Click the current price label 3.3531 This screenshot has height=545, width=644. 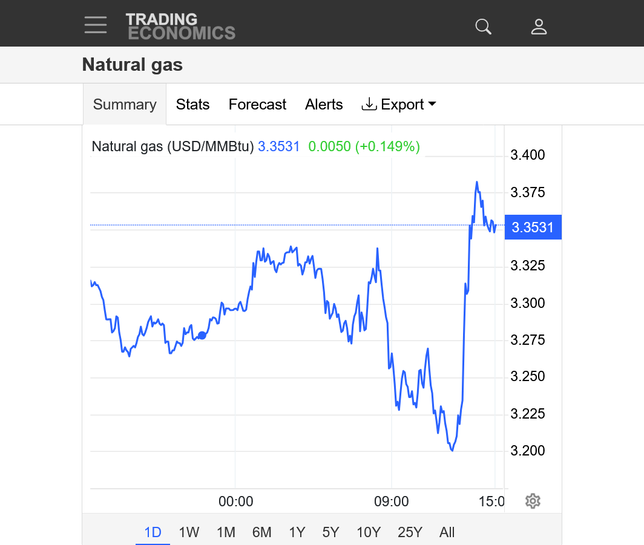click(533, 227)
